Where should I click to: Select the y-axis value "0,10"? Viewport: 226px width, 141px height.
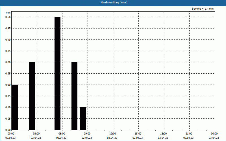[x=8, y=107]
